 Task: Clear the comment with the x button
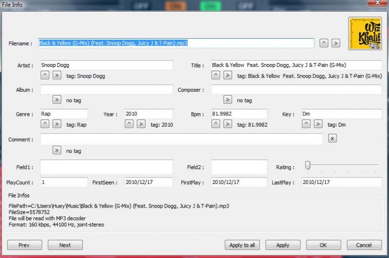click(x=333, y=139)
